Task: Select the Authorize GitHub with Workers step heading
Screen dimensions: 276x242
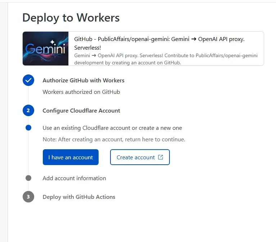Action: 83,81
